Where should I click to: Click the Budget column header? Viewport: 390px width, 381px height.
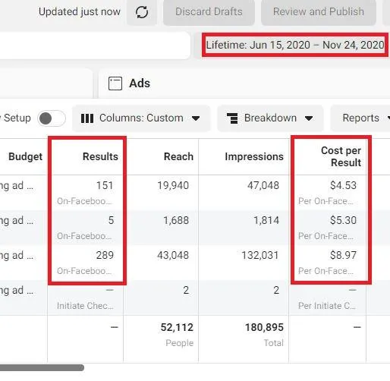click(25, 156)
